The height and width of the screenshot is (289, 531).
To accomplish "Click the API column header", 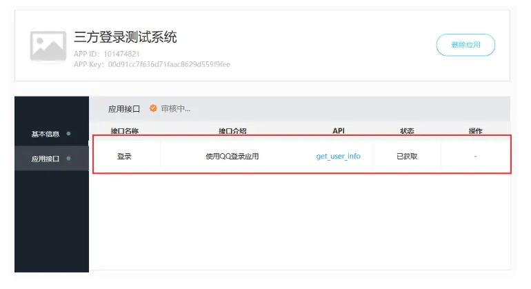I will [339, 131].
